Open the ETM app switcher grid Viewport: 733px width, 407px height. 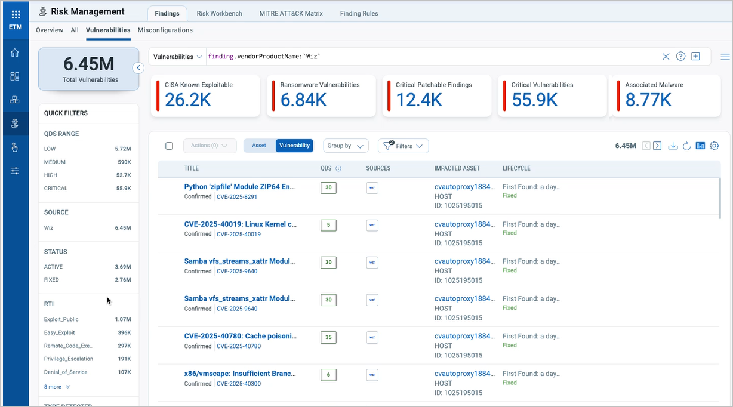point(16,14)
